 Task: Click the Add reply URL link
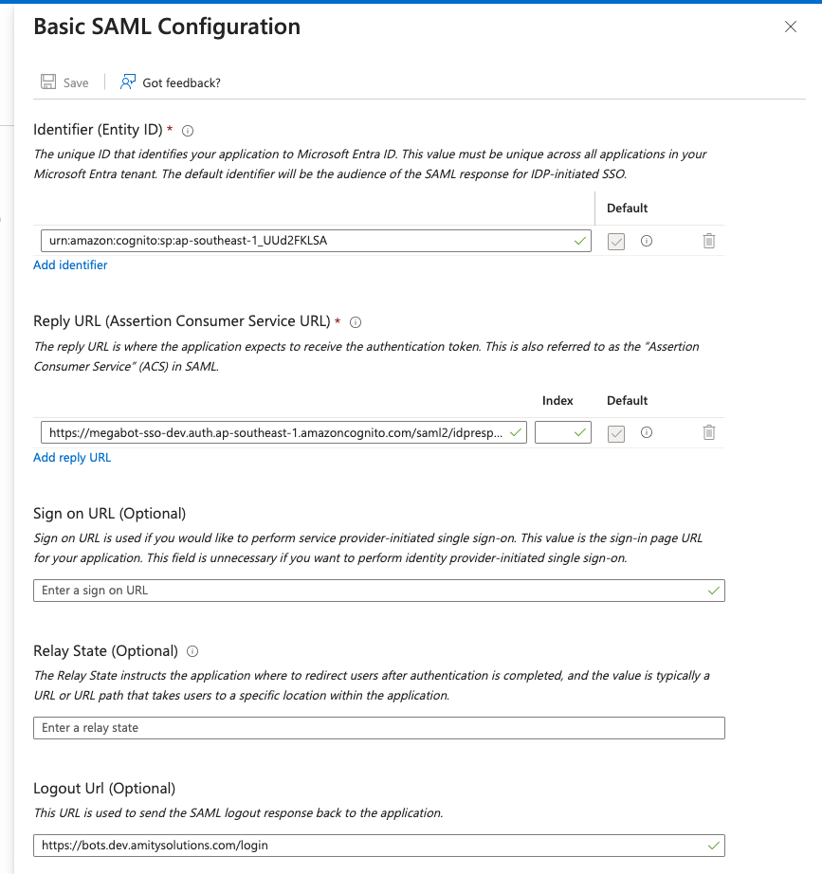[x=72, y=458]
